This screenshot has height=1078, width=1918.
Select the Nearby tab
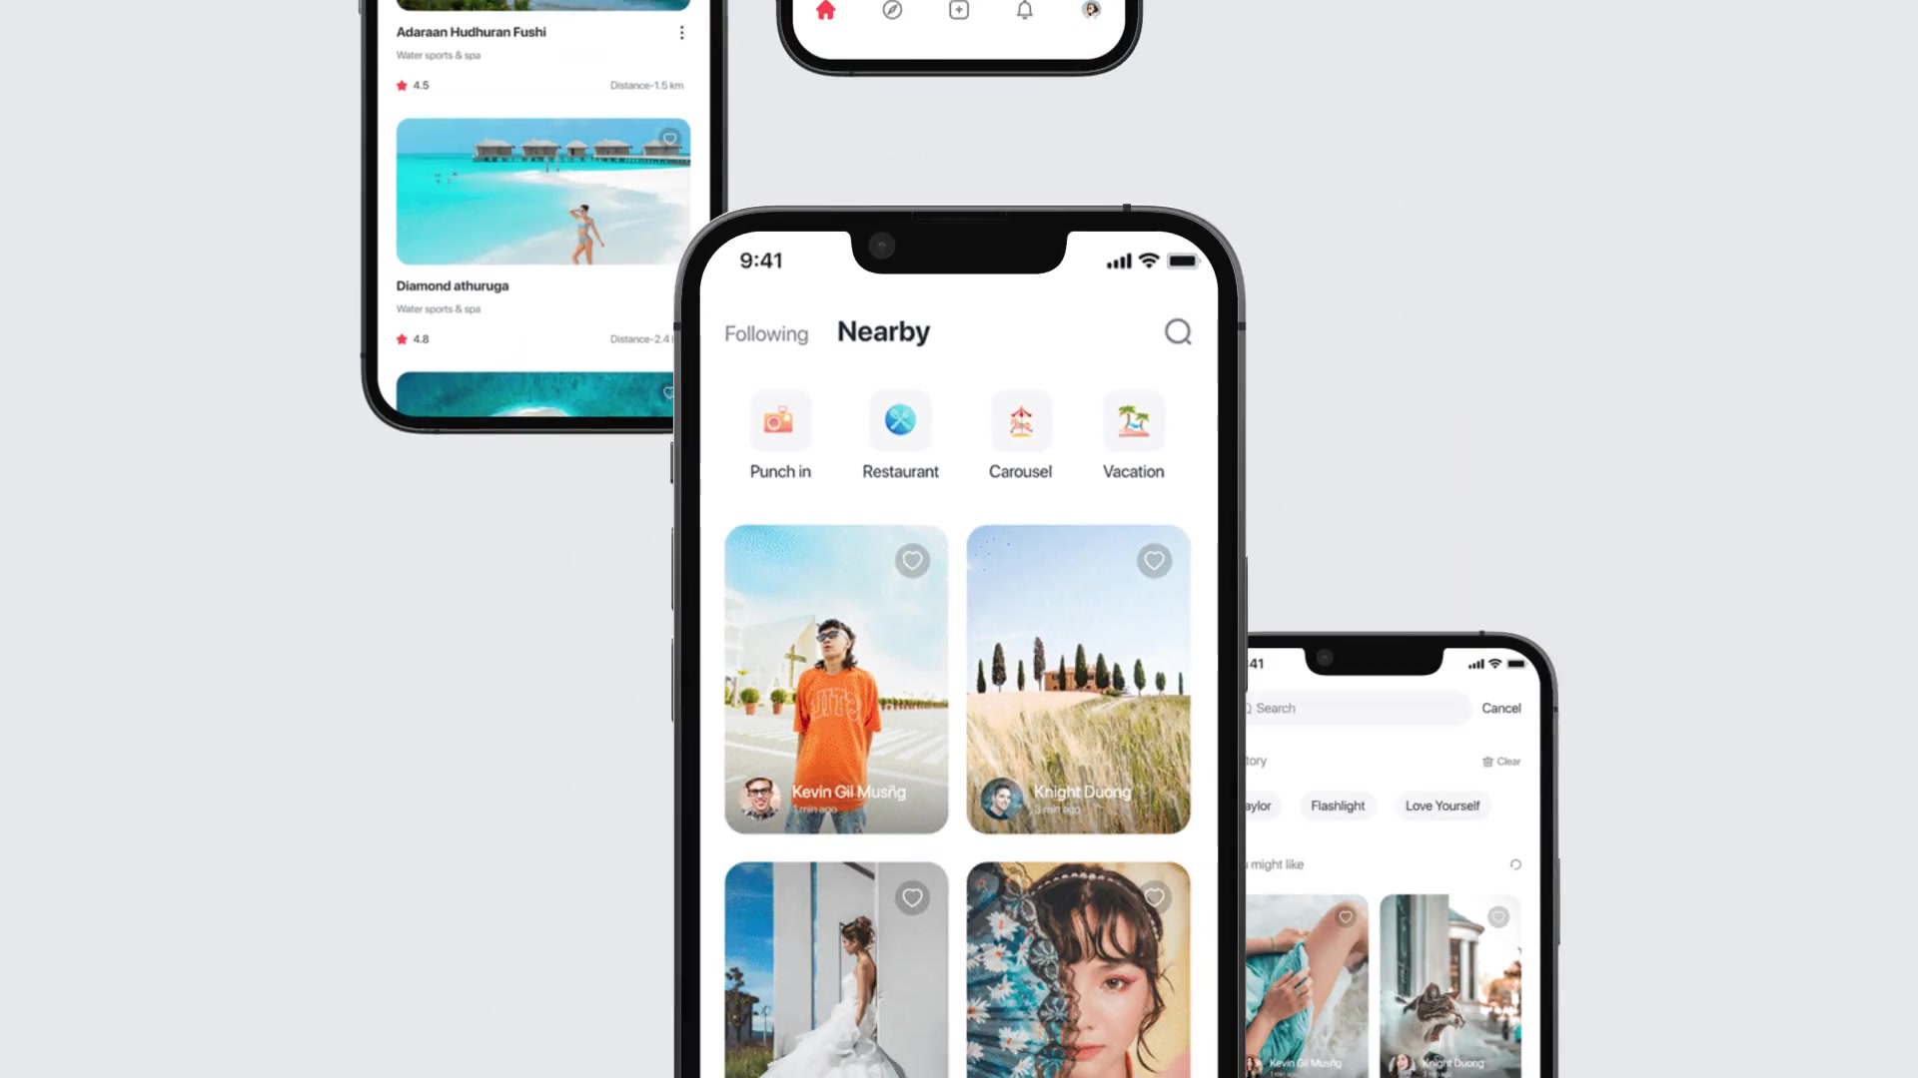pyautogui.click(x=884, y=331)
